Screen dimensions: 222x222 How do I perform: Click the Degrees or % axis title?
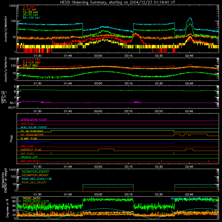[x=7, y=208]
